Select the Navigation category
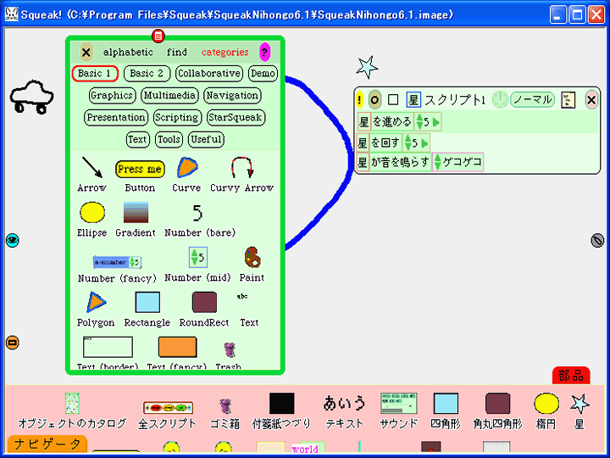The image size is (610, 458). [x=232, y=95]
